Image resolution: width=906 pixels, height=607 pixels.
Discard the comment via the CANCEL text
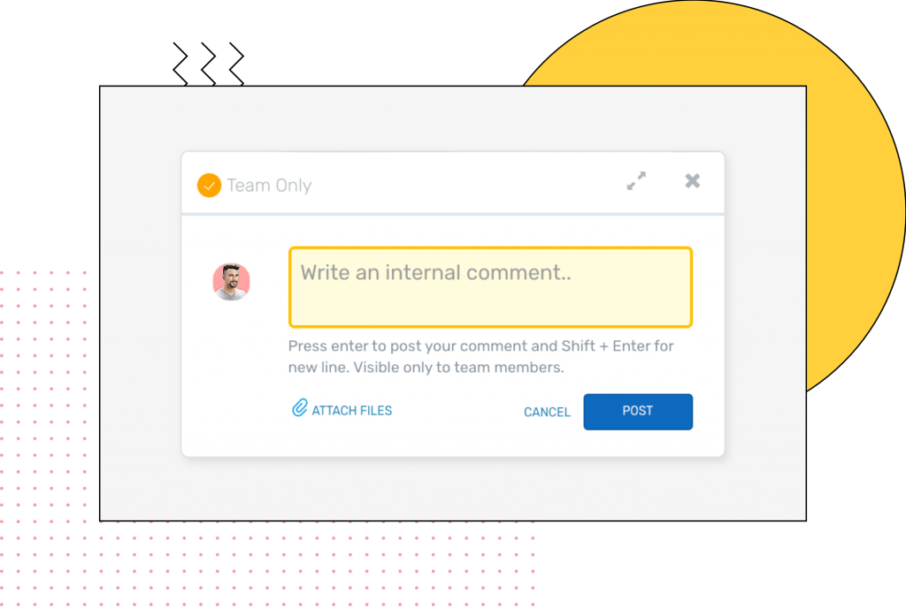[547, 413]
